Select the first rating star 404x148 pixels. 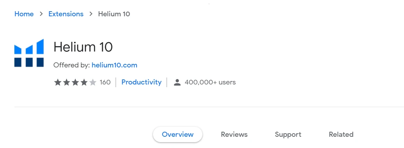pos(58,83)
